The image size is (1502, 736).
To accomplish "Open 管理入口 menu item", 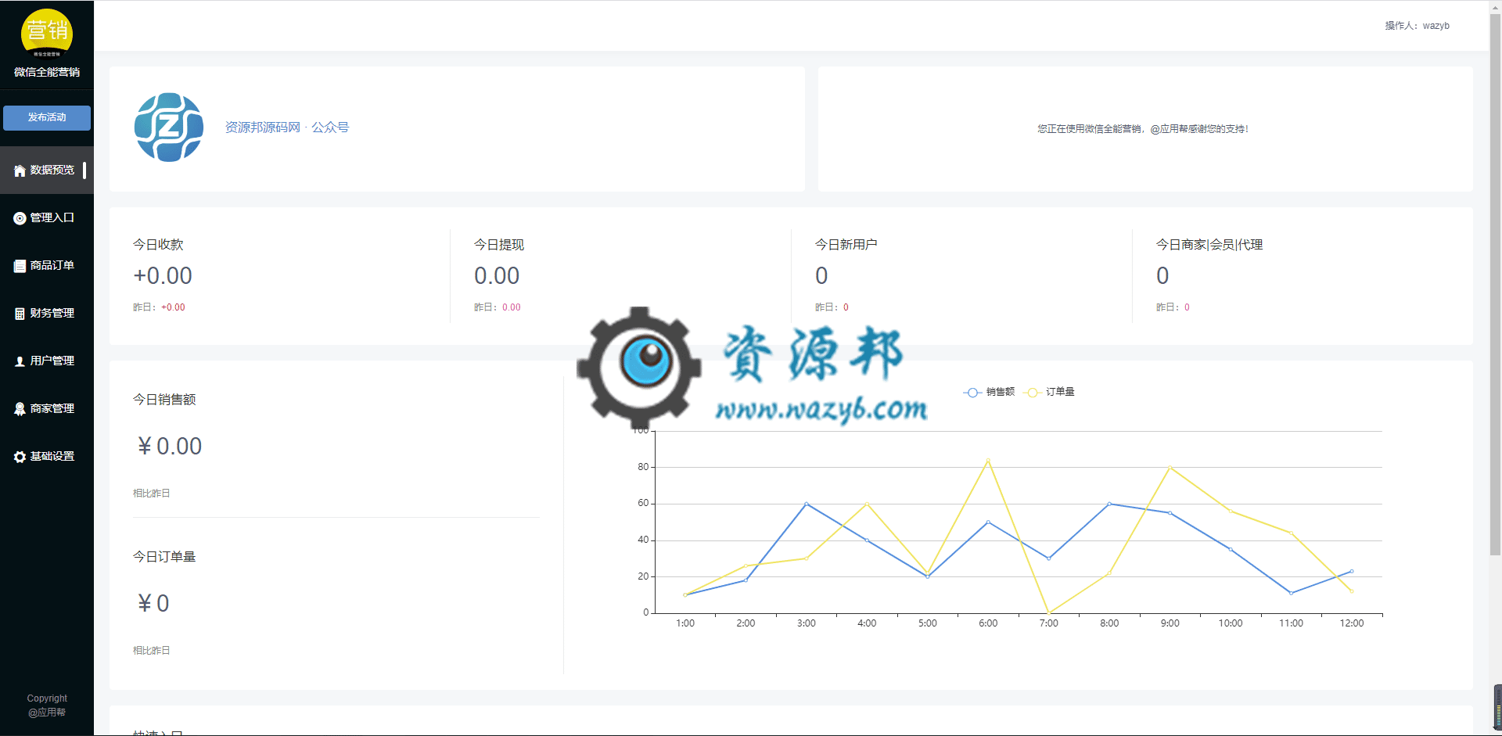I will (x=47, y=217).
